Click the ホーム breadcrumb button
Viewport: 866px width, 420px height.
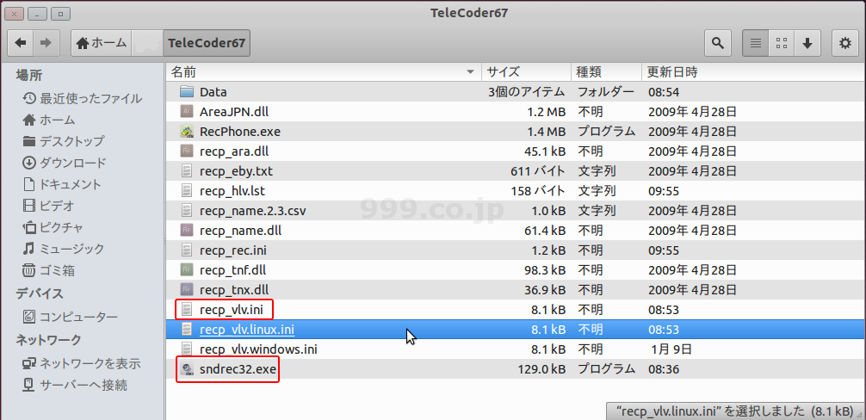[x=101, y=43]
